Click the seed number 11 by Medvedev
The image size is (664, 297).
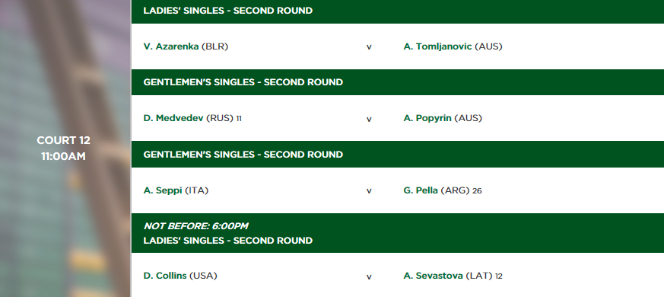(x=239, y=119)
